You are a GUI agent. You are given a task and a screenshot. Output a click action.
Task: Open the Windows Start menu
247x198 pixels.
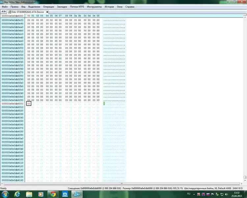pos(5,194)
